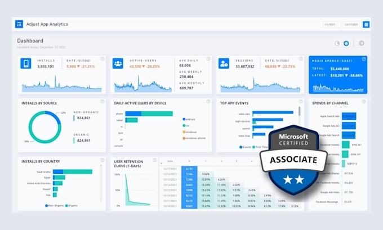Image resolution: width=383 pixels, height=230 pixels.
Task: Click the United Arab Emirates installs bar
Action: (x=57, y=183)
